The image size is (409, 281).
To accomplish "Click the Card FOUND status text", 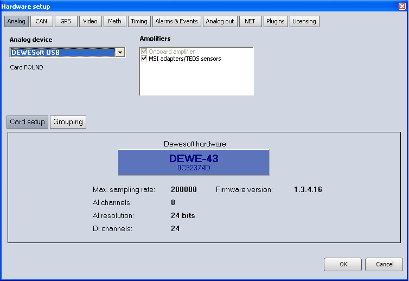I will click(27, 67).
